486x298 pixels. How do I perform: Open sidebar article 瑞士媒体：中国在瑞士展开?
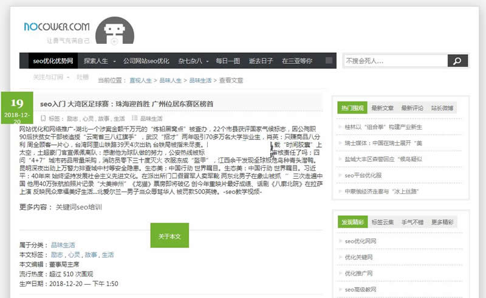point(383,143)
